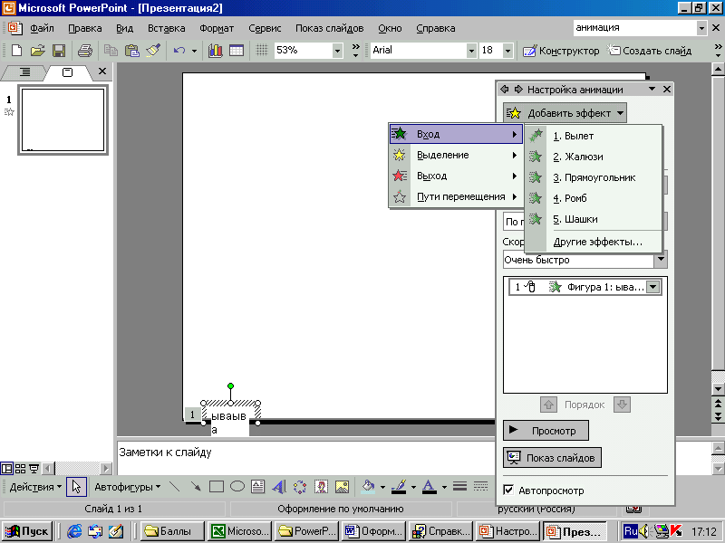Open the Фигура 1 effect options arrow
Viewport: 725px width, 543px height.
[652, 287]
